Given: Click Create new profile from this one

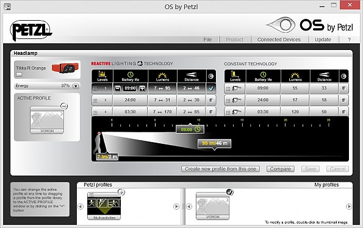Looking at the screenshot, I should click(220, 169).
